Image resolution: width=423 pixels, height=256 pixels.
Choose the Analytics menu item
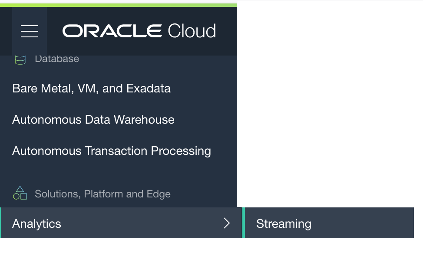click(37, 223)
